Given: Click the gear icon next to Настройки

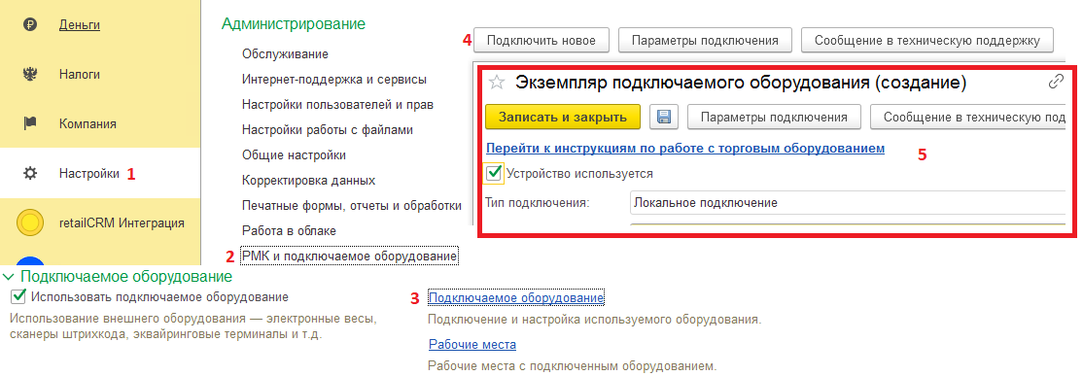Looking at the screenshot, I should click(x=30, y=173).
